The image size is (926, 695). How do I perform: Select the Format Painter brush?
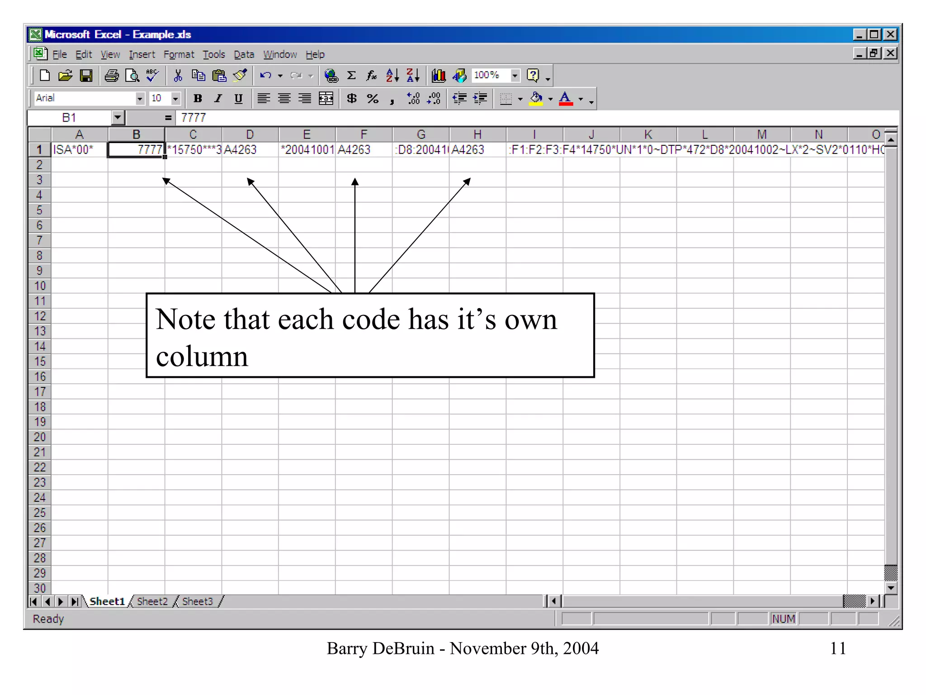pos(240,76)
